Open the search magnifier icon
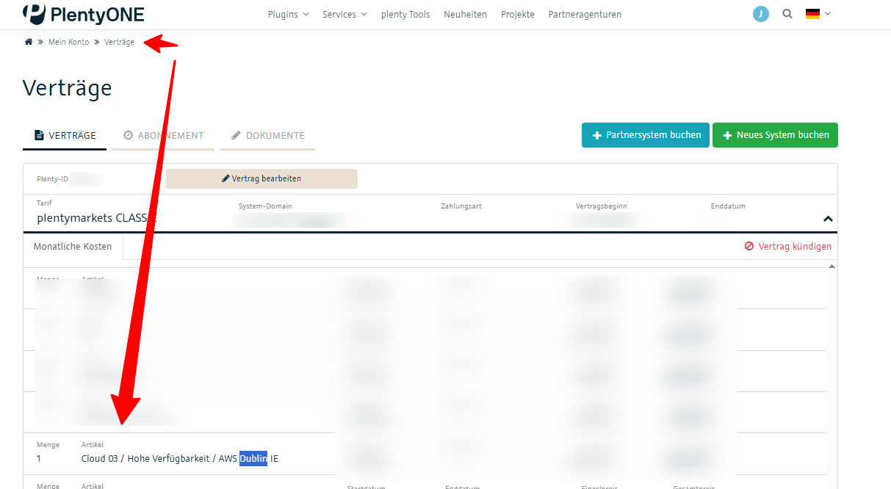The height and width of the screenshot is (489, 891). coord(787,14)
